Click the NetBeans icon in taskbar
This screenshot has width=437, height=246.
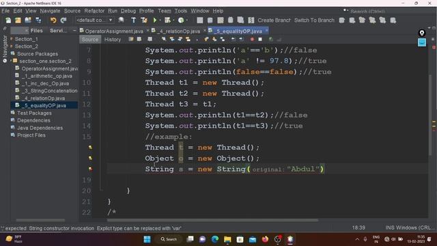290,239
